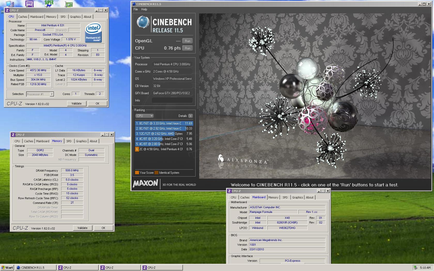434x271 pixels.
Task: Click the Info input field in Cinebench
Action: click(x=172, y=100)
